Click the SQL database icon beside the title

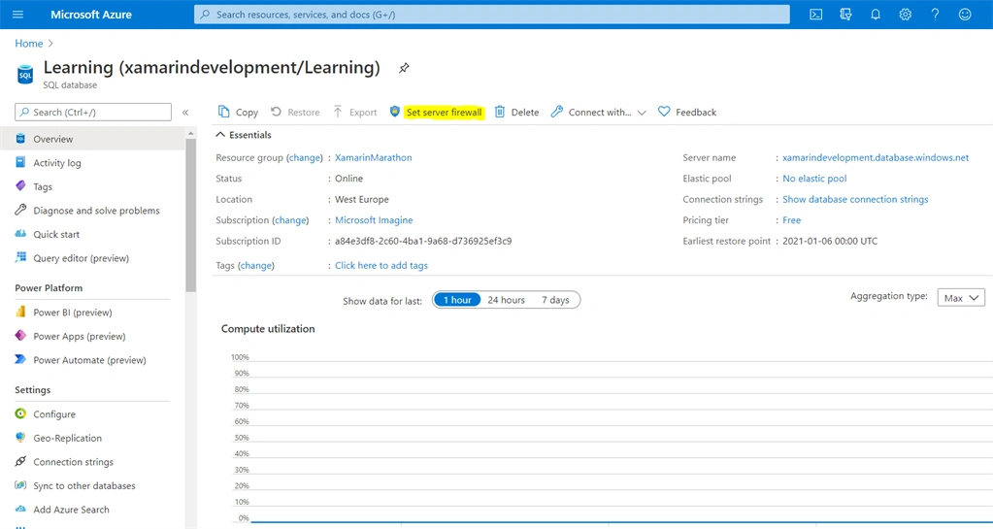click(x=24, y=74)
